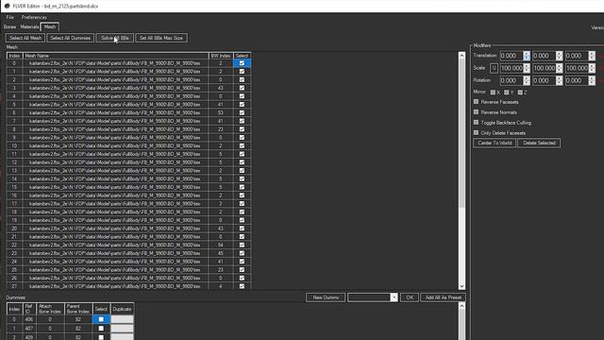Click Duplicate button for dummy Ref ID 407
The image size is (604, 340).
pyautogui.click(x=122, y=329)
